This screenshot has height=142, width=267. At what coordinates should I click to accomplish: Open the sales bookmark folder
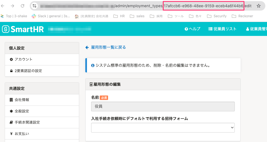pyautogui.click(x=137, y=16)
